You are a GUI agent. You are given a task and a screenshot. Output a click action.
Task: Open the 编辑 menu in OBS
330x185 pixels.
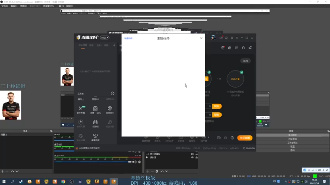click(14, 6)
